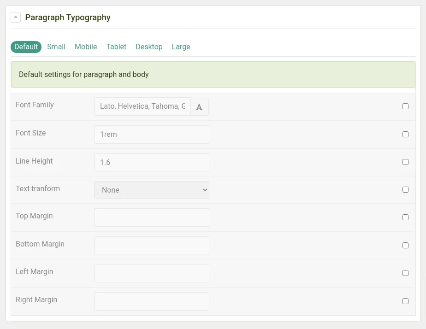This screenshot has width=426, height=329.
Task: Click the Paragraph Typography heading text
Action: click(68, 18)
